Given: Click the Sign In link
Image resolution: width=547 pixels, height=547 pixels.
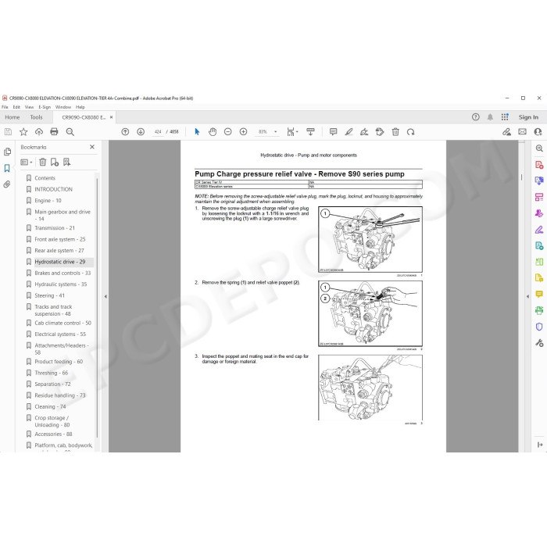Looking at the screenshot, I should [x=528, y=117].
